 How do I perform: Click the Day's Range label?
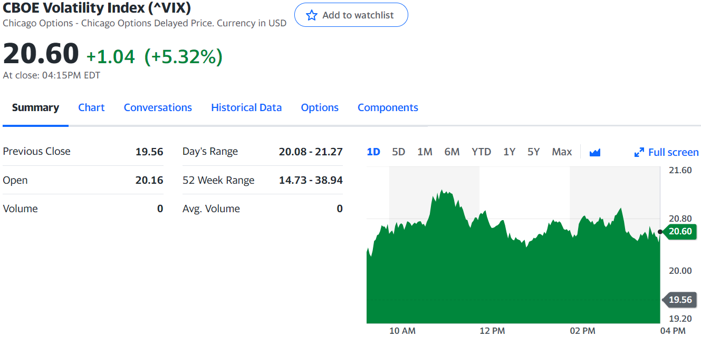(210, 152)
